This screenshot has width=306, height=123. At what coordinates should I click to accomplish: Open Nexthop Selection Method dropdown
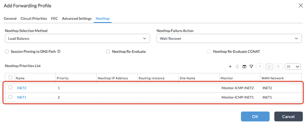pyautogui.click(x=78, y=38)
